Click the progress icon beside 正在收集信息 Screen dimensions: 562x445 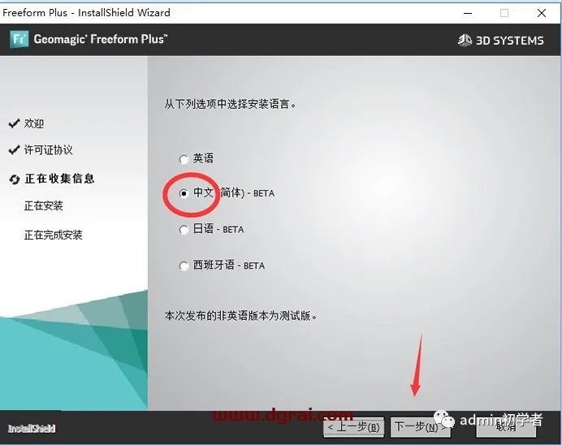pyautogui.click(x=14, y=179)
